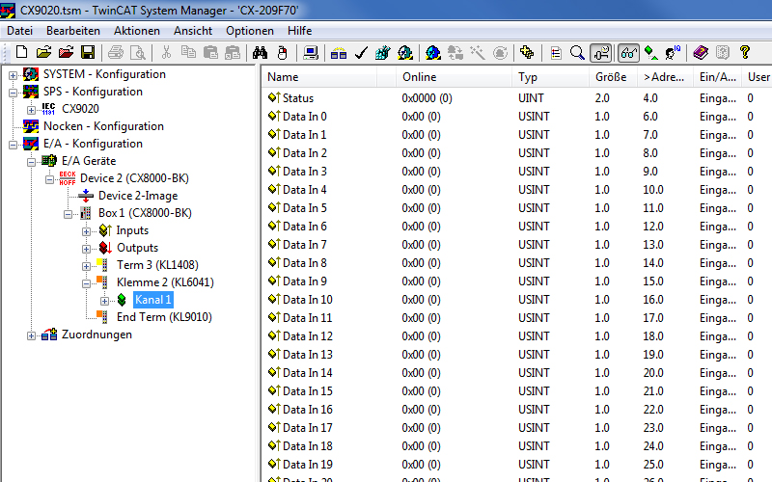Viewport: 772px width, 482px height.
Task: Toggle online data display with glasses button
Action: 629,52
